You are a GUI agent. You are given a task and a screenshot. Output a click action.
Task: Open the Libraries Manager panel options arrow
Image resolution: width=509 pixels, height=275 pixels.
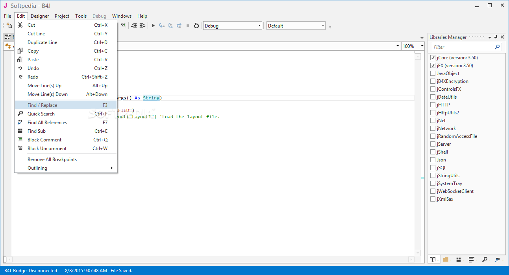490,37
